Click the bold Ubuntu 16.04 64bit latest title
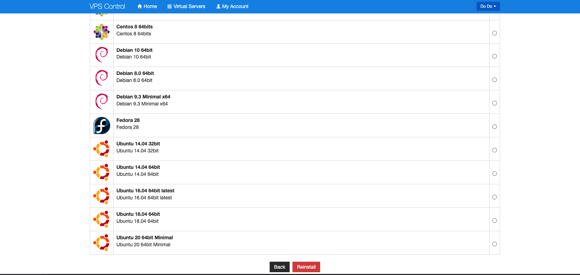This screenshot has width=580, height=275. (145, 191)
